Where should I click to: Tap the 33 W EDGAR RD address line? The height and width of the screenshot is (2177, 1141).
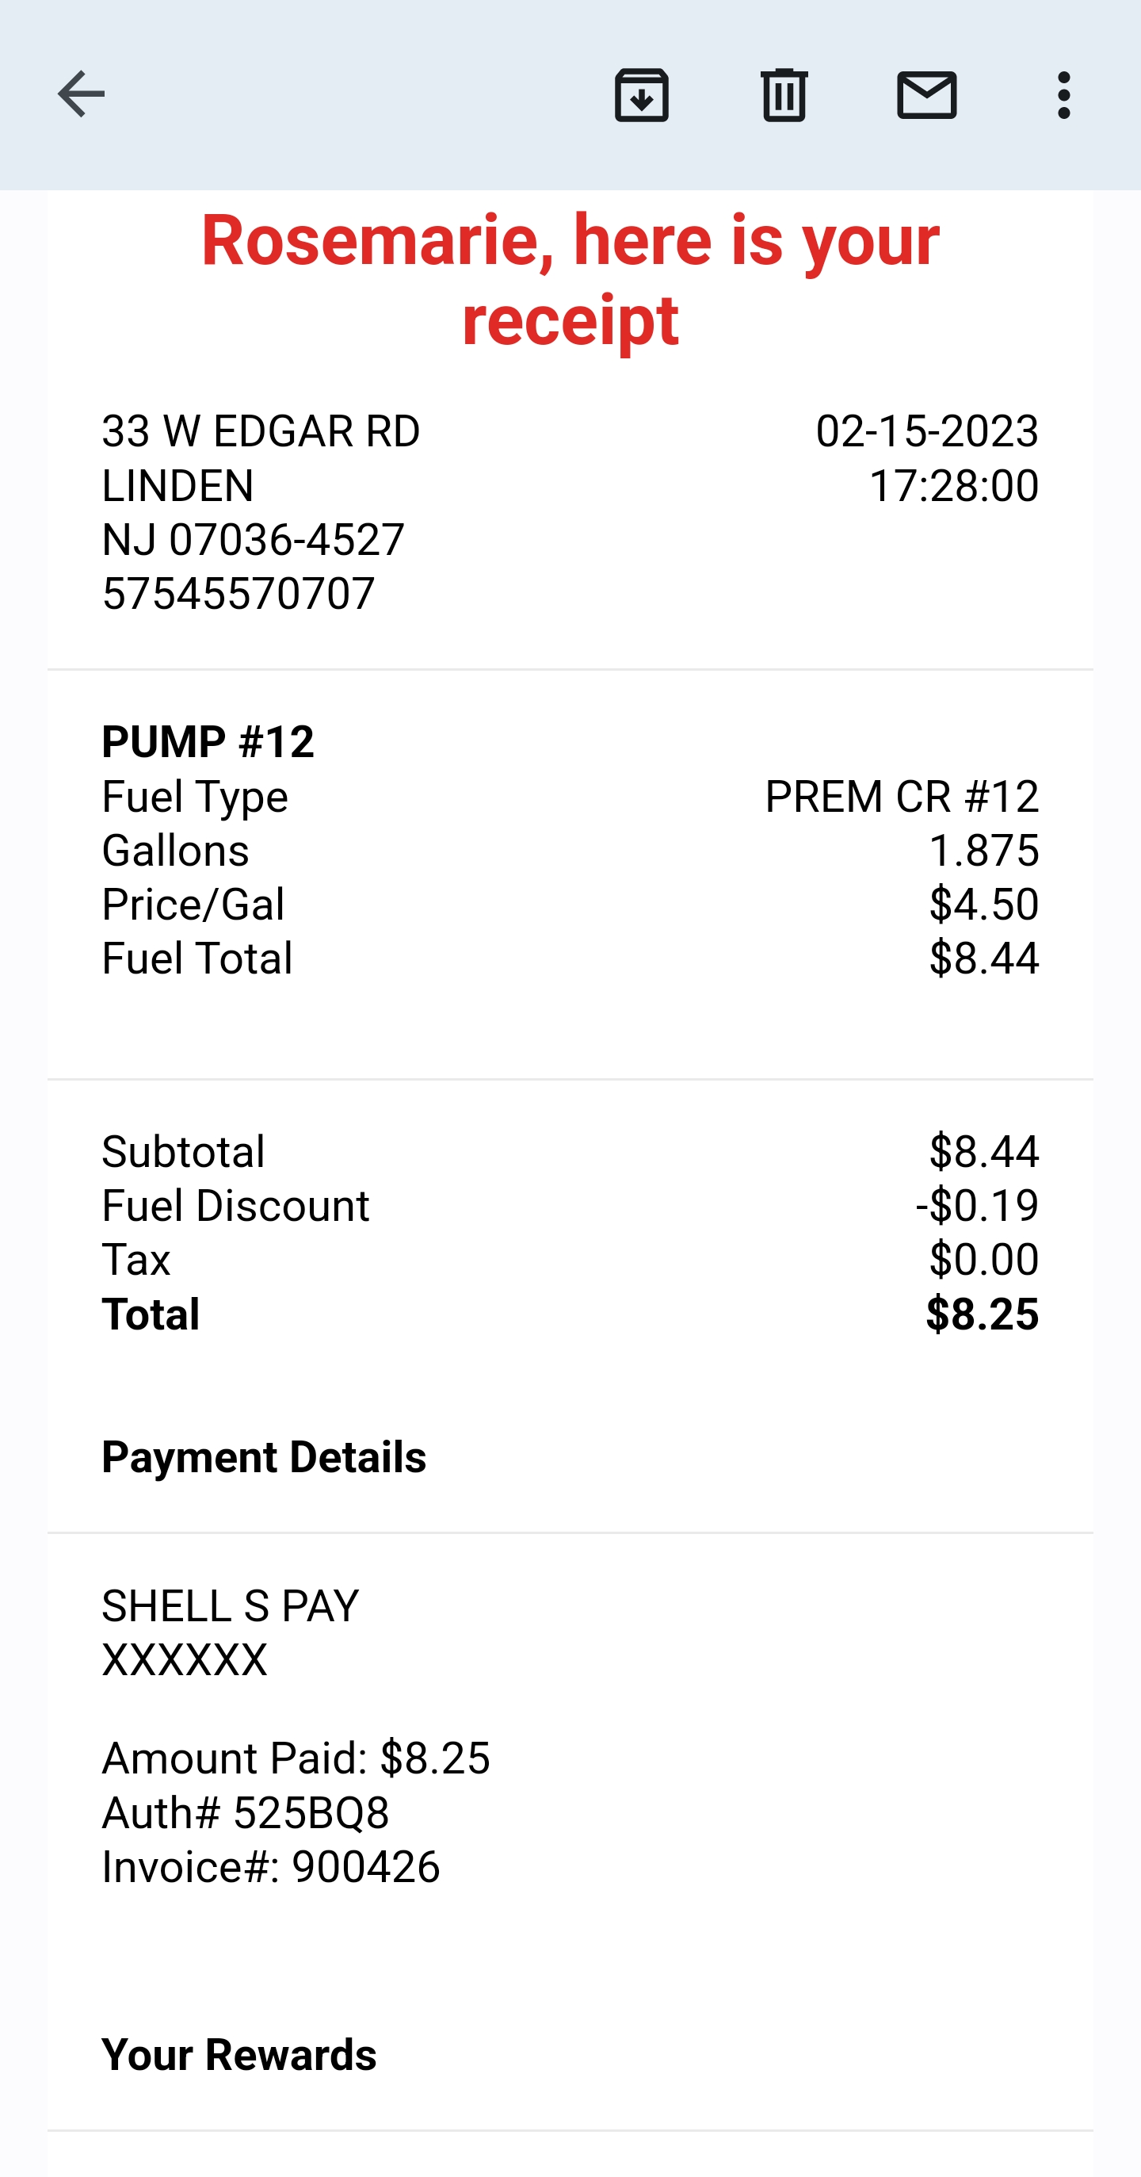261,431
